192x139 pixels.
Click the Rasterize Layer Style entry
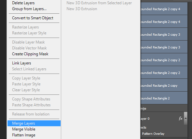(x=34, y=33)
